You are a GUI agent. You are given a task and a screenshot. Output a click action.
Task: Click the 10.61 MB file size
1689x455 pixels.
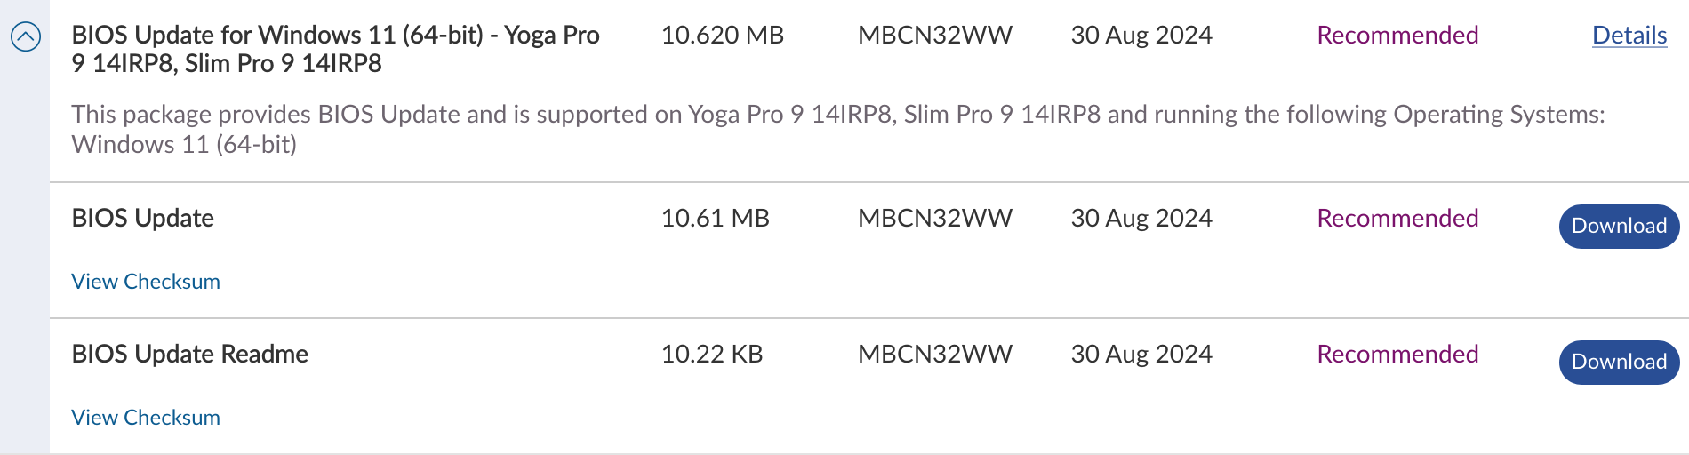[x=715, y=219]
